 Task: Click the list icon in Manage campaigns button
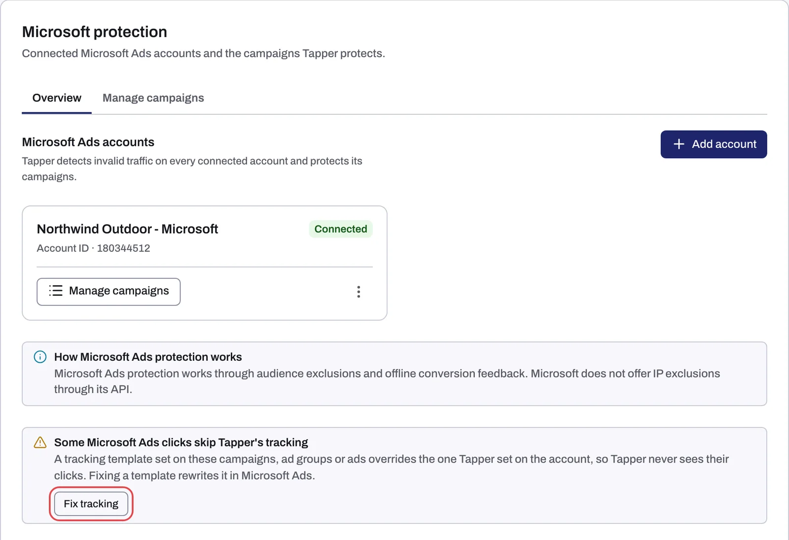click(x=56, y=291)
